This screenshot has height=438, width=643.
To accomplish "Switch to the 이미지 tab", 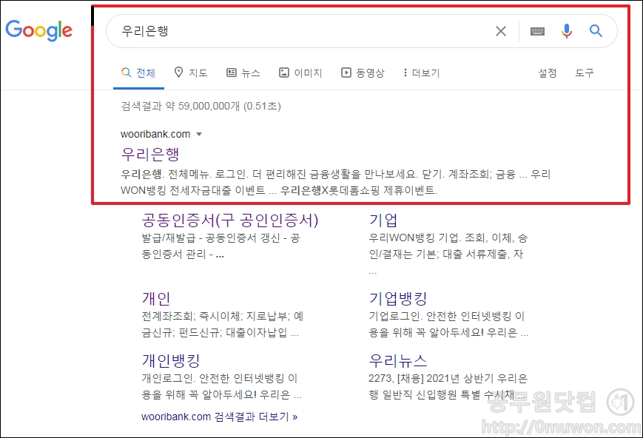I will point(300,73).
